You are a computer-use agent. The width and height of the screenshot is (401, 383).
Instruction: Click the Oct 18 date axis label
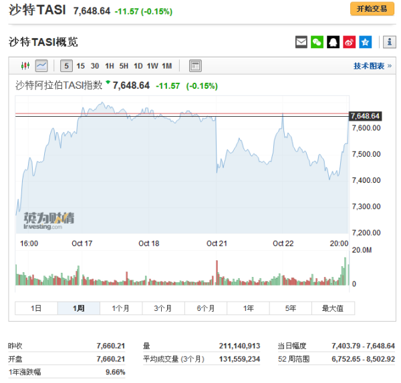click(x=149, y=244)
